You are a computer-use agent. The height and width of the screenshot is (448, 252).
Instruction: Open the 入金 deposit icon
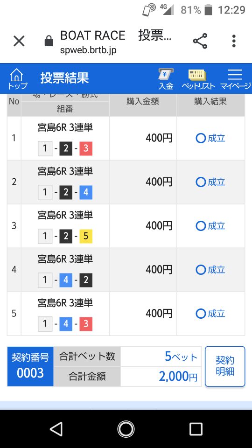coord(166,79)
